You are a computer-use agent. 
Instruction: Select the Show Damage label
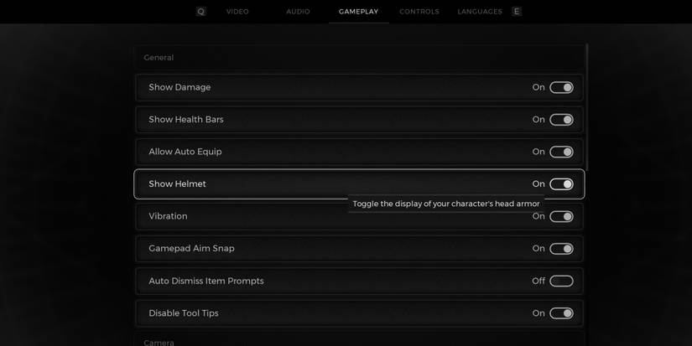[180, 87]
